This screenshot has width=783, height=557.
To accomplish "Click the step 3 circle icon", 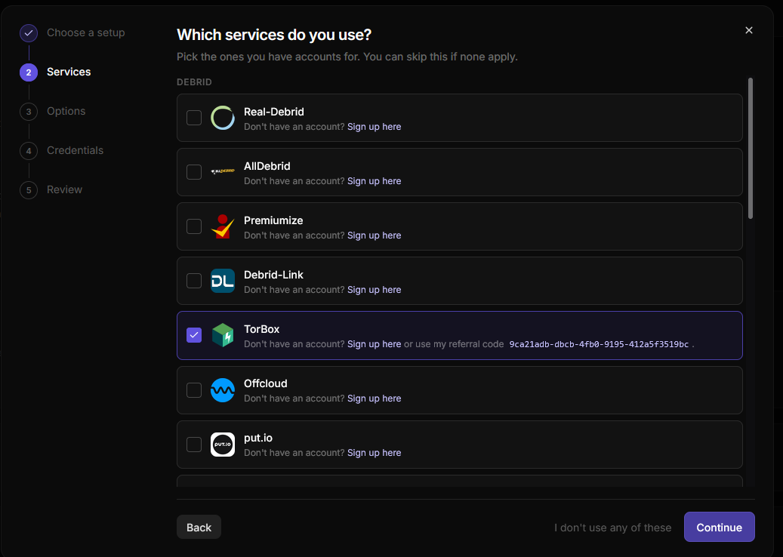I will [x=29, y=111].
